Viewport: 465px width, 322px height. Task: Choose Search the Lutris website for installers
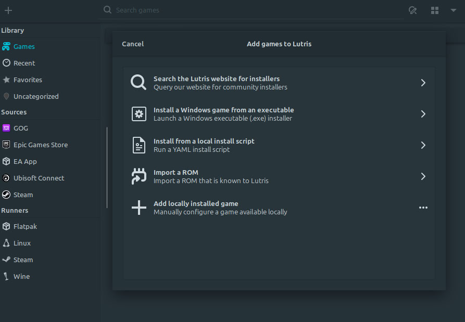(279, 83)
